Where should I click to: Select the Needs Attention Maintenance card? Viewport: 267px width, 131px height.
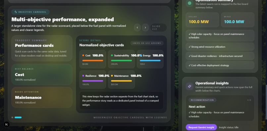(x=42, y=97)
